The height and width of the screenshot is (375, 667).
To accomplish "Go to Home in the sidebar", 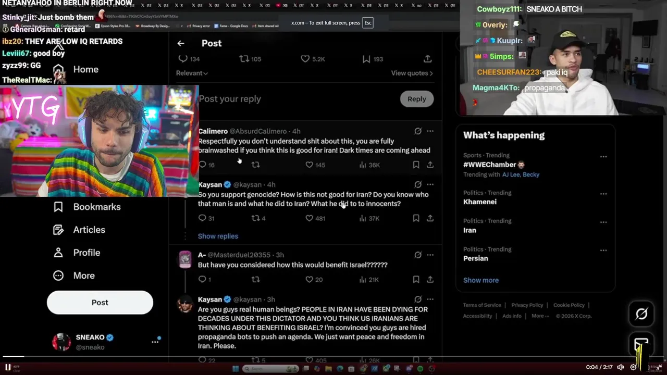I will pyautogui.click(x=76, y=69).
